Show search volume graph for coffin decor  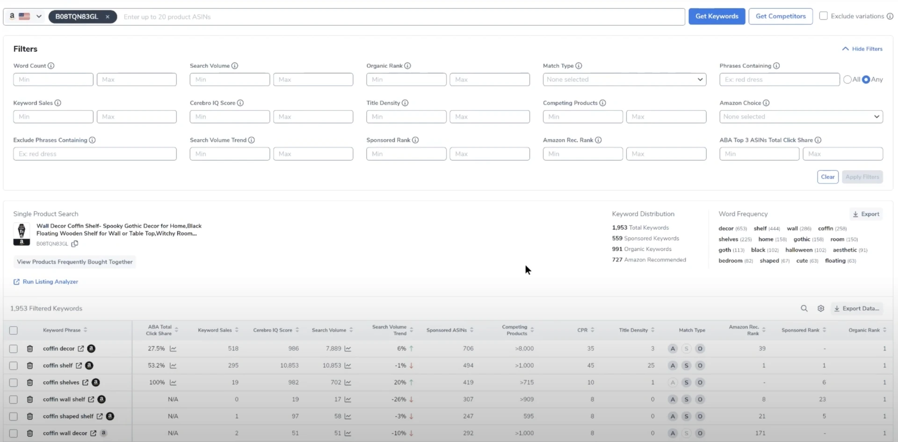coord(348,349)
